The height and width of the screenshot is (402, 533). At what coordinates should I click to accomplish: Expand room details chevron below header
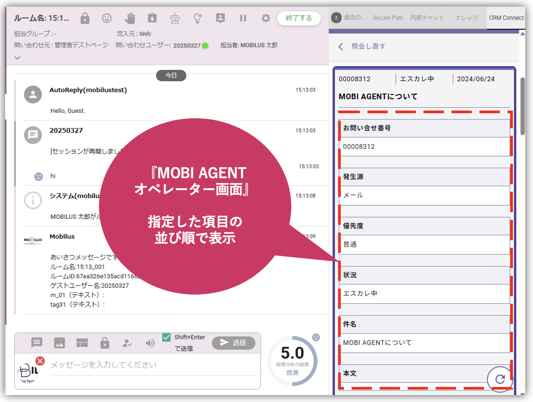pos(17,58)
